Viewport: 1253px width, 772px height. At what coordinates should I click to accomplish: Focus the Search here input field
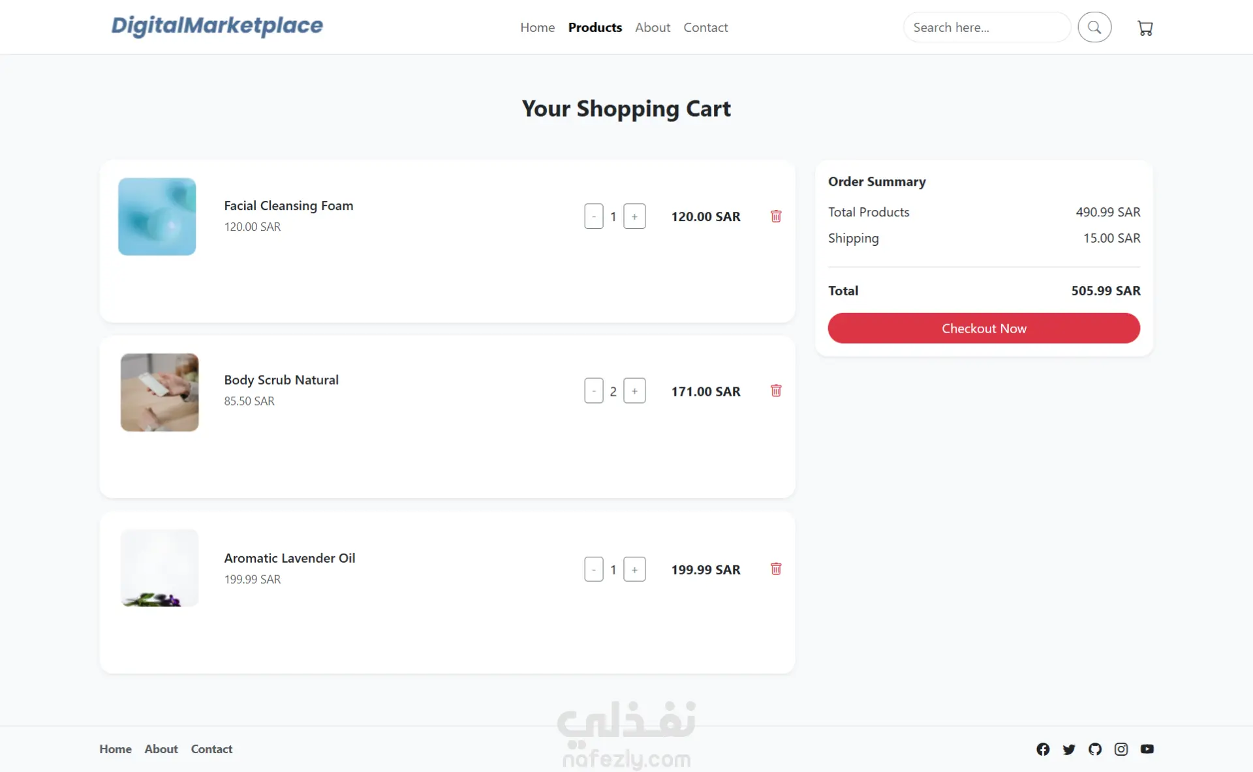click(985, 27)
